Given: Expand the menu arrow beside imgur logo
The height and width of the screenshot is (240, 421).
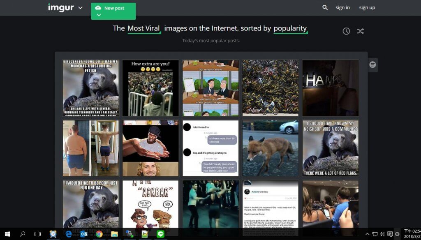Looking at the screenshot, I should [x=80, y=8].
